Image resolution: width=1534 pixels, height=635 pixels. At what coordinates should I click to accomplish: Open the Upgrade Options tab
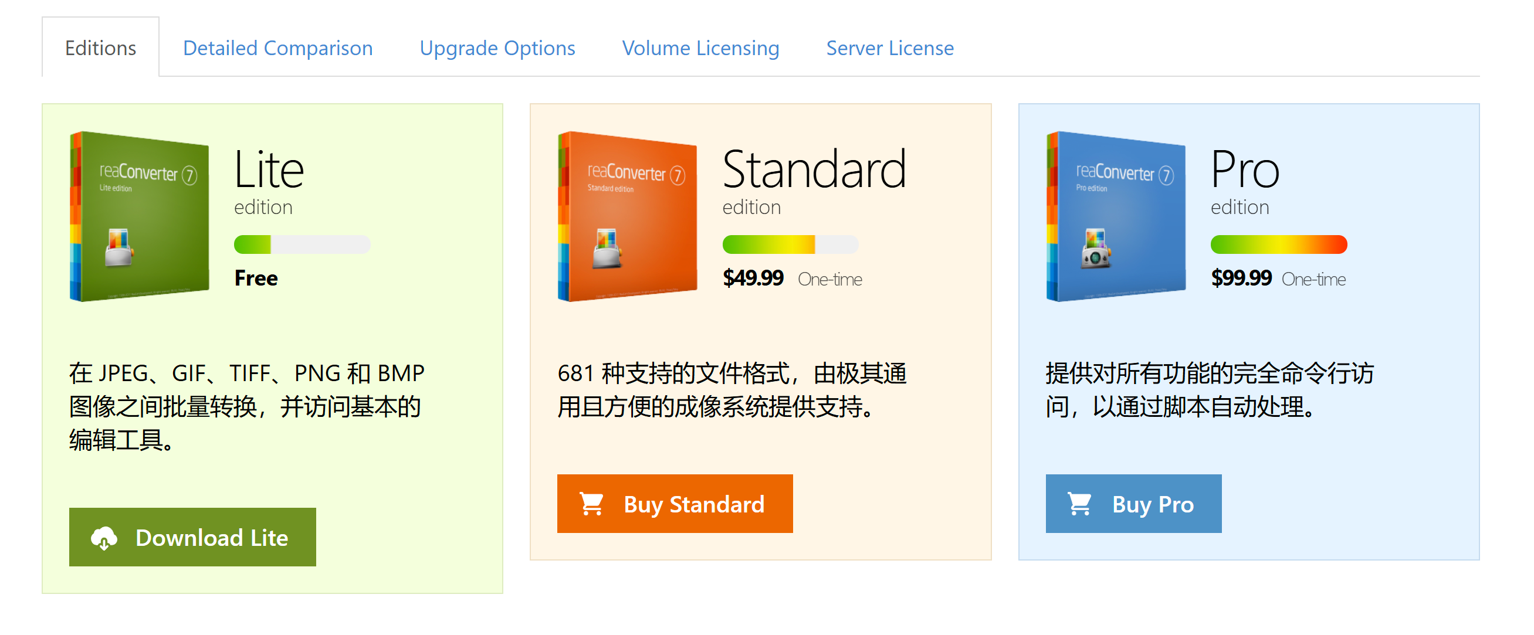pyautogui.click(x=498, y=47)
